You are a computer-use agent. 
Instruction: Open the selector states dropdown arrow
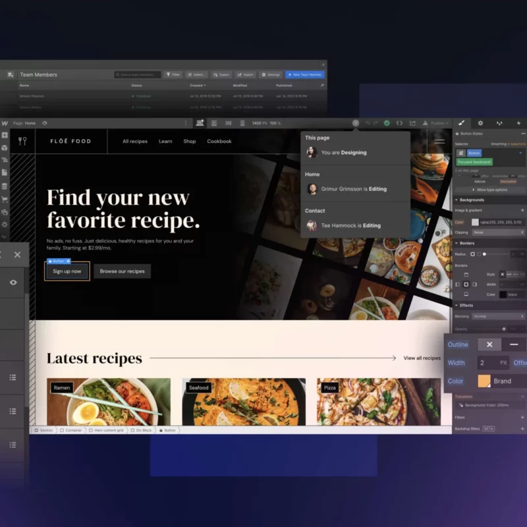click(x=520, y=153)
